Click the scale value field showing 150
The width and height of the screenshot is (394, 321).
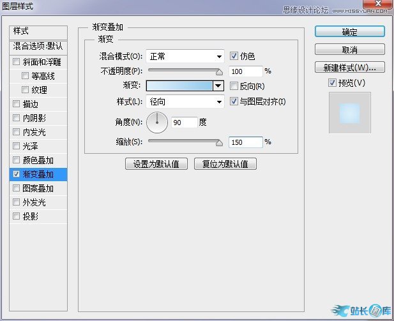[x=245, y=142]
